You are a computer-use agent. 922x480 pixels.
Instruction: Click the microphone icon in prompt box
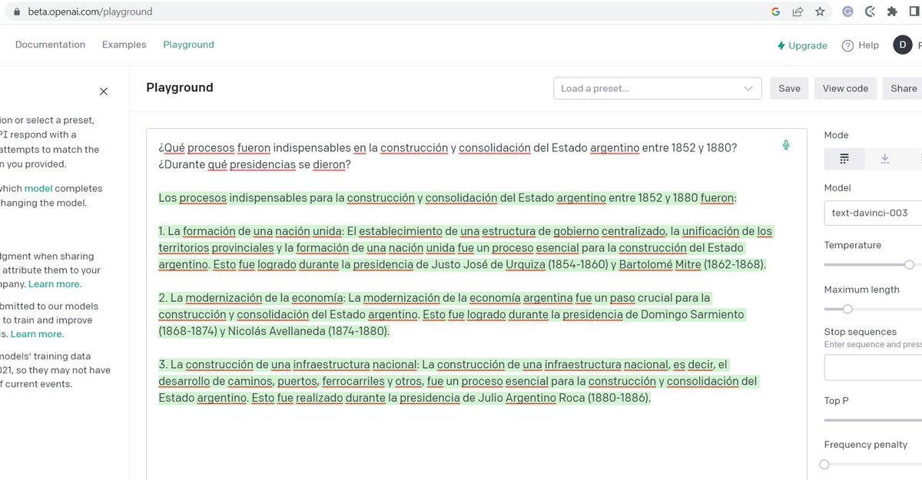point(786,145)
